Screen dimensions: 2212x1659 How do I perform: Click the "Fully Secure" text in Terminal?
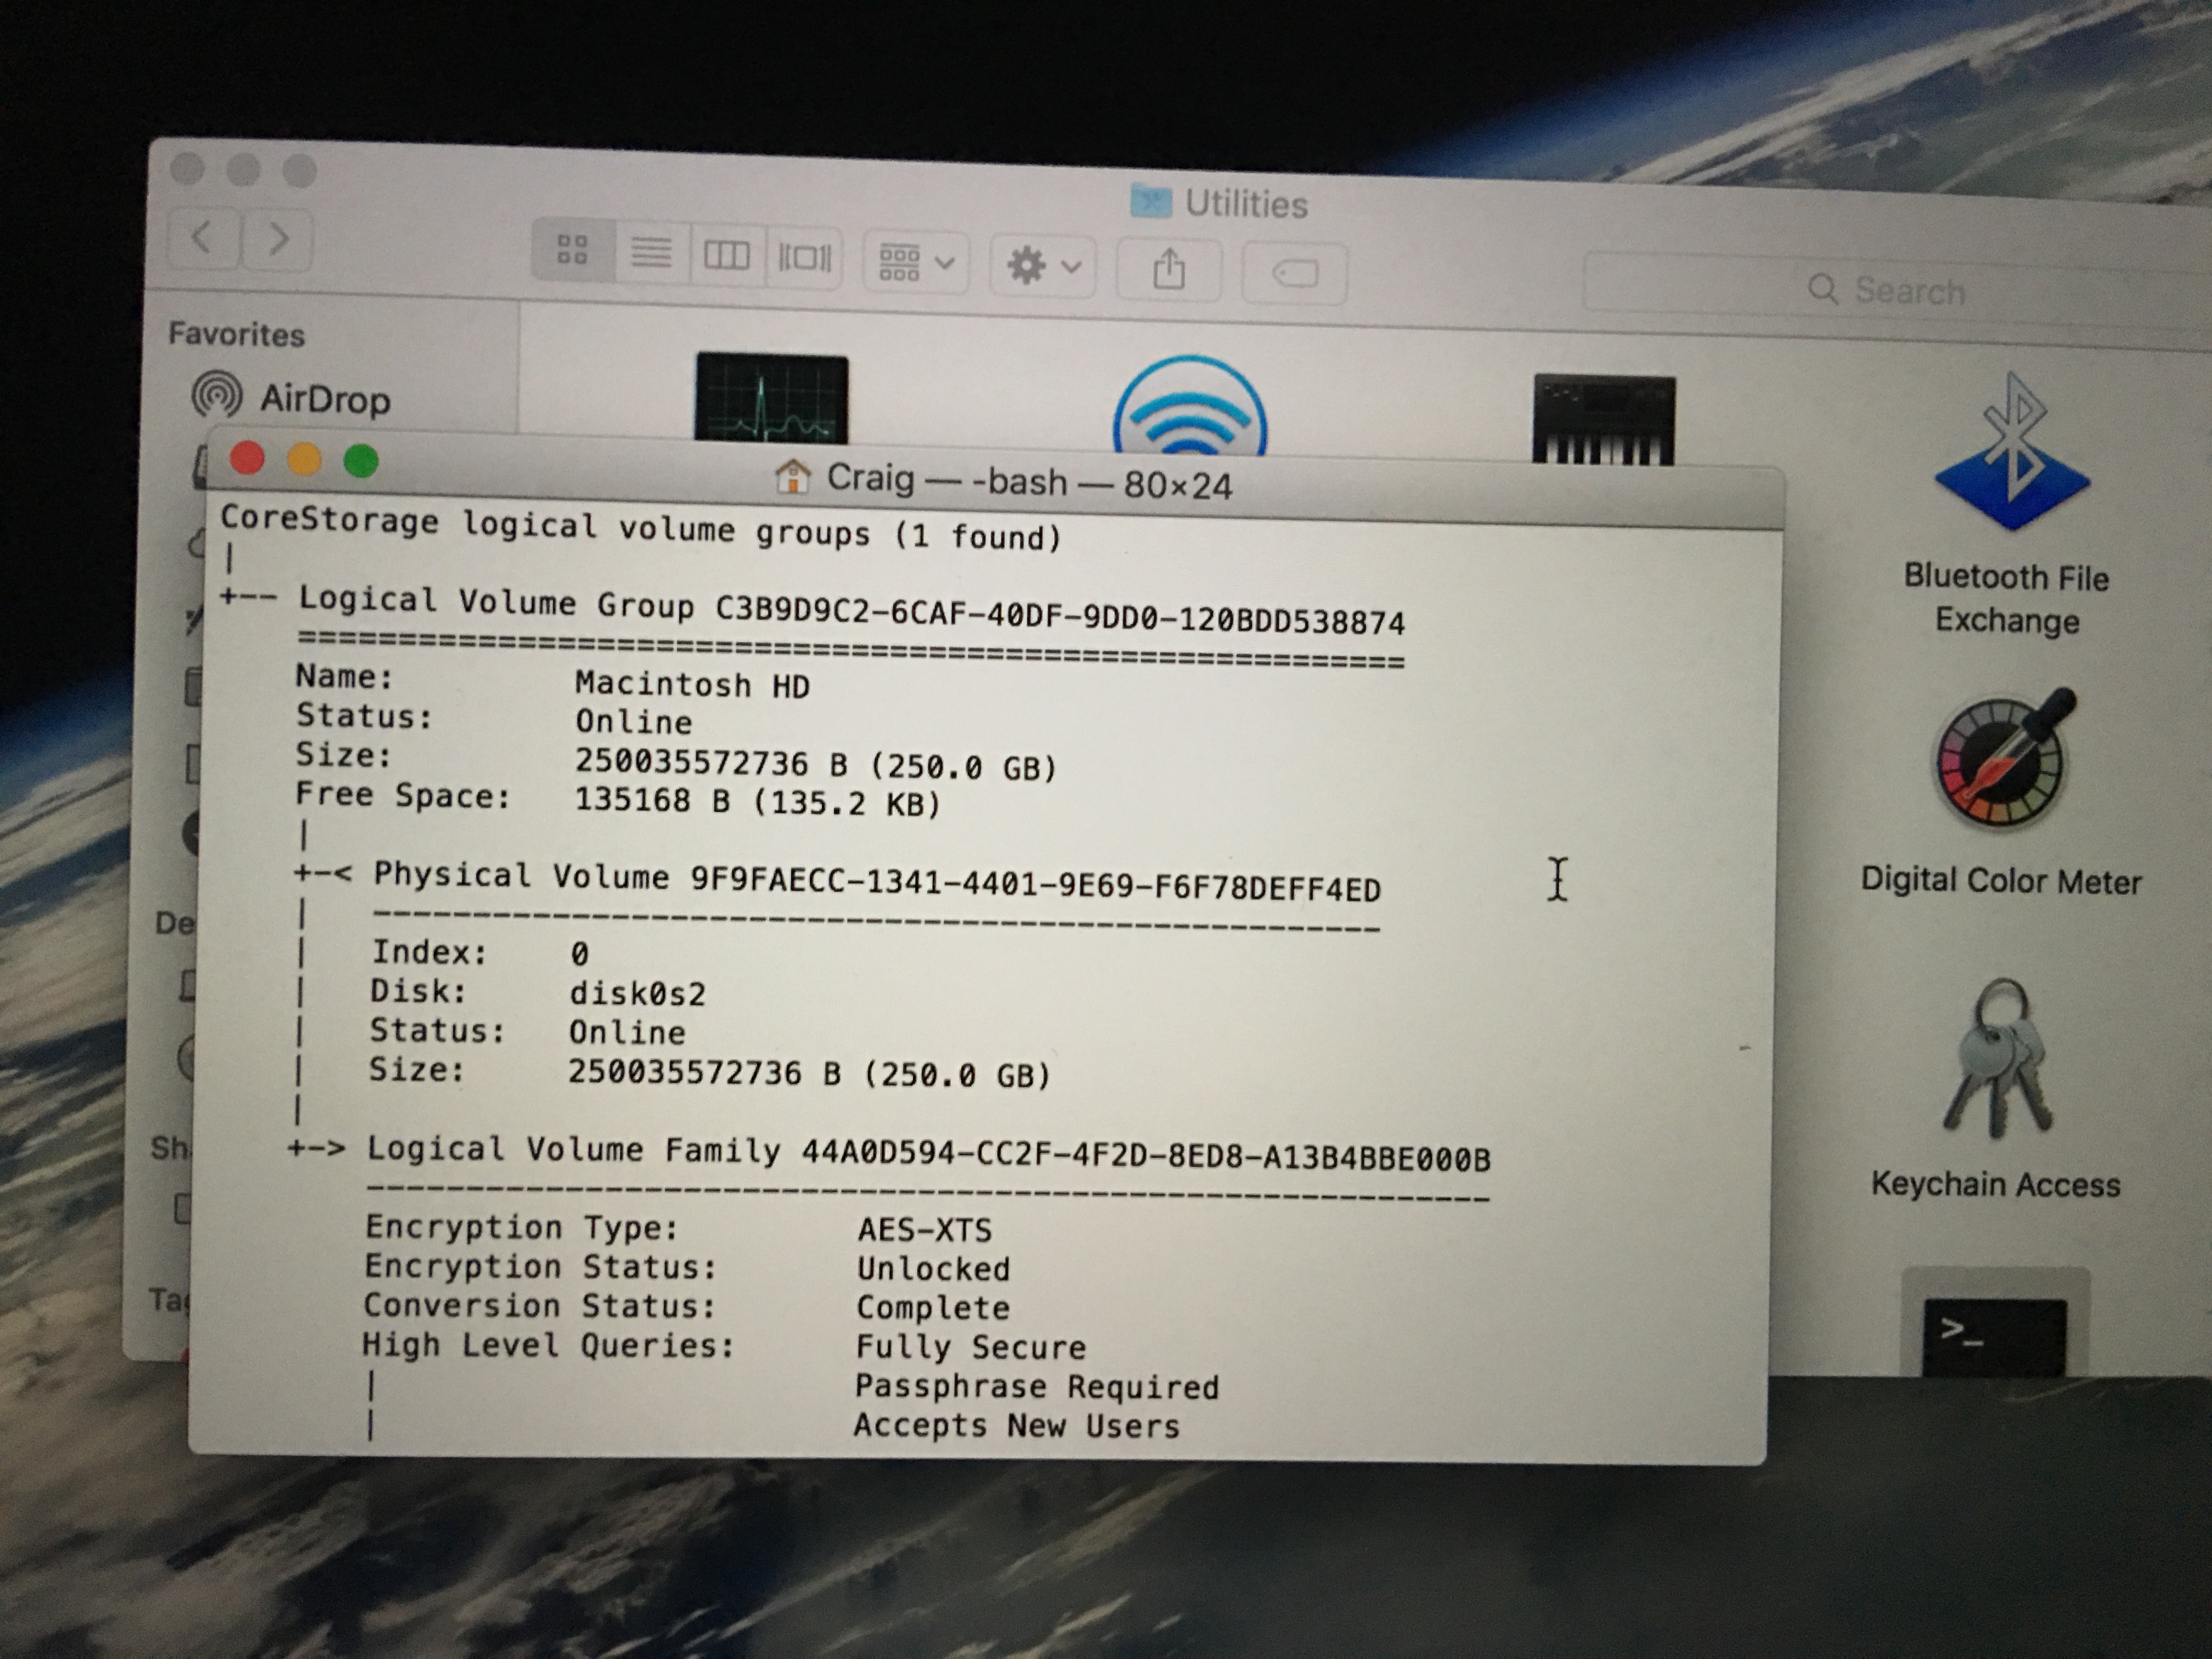click(x=970, y=1347)
